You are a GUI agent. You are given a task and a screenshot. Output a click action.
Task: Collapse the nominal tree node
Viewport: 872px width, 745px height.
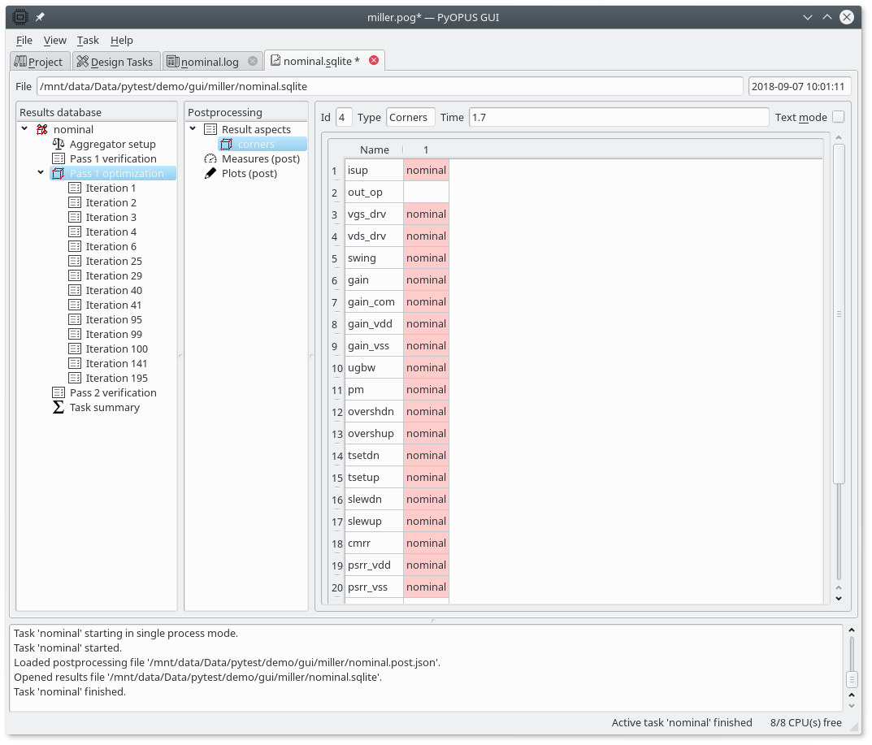pos(24,129)
